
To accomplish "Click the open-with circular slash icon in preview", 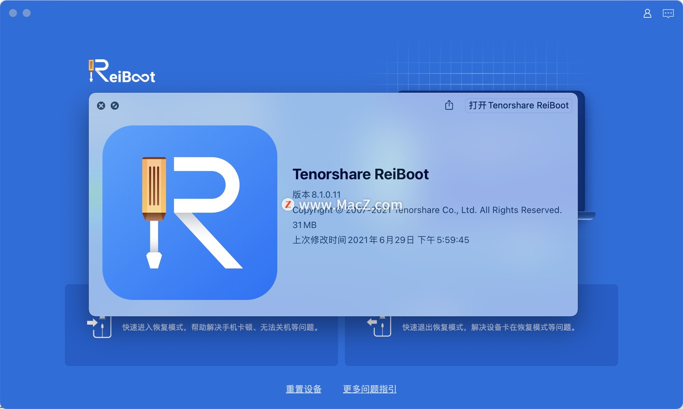I will click(x=115, y=105).
